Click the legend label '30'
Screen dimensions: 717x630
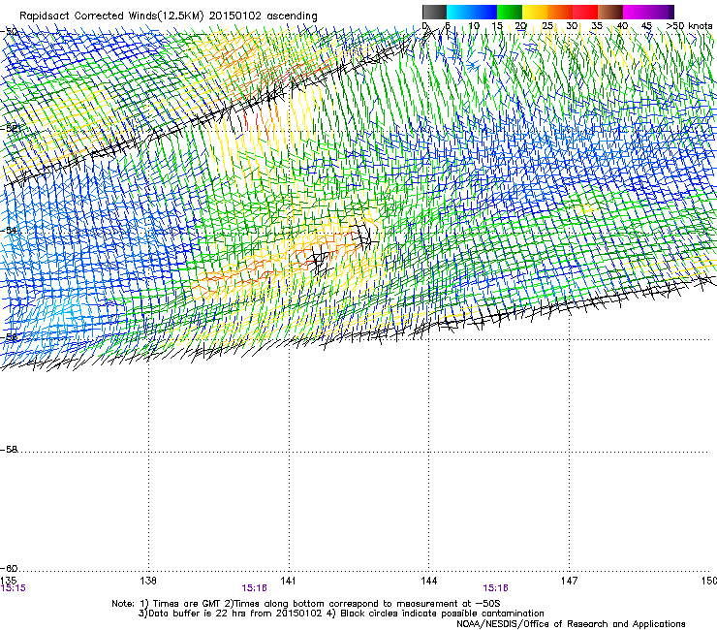572,26
